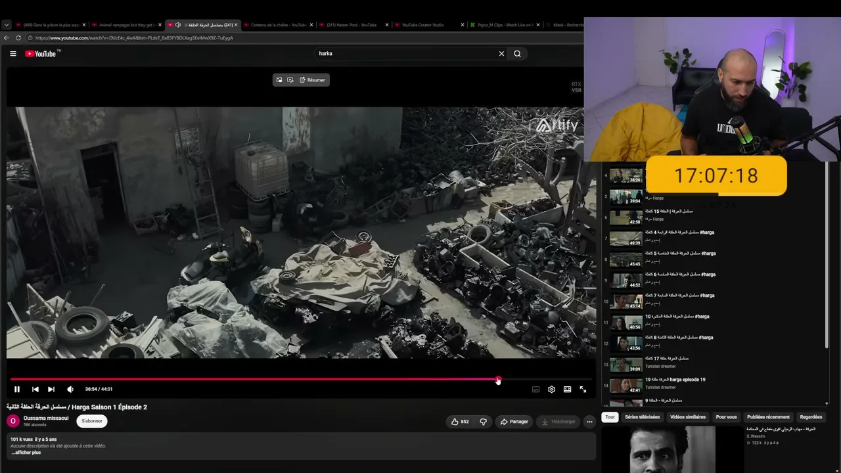This screenshot has width=841, height=473.
Task: Click the browser address bar URL
Action: pos(135,38)
